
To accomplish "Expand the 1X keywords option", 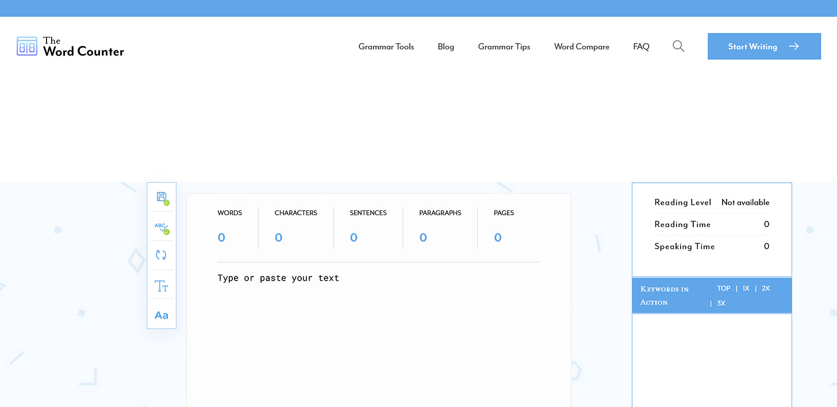I will pos(746,288).
